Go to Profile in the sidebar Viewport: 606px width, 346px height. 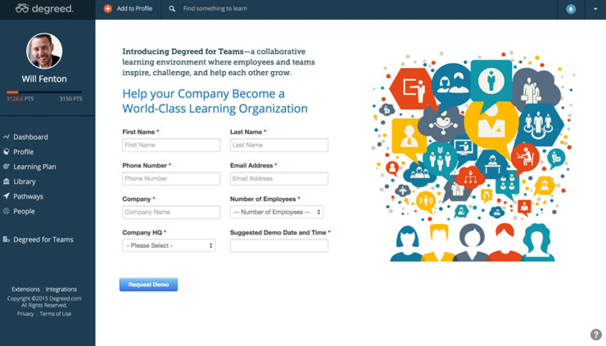click(23, 152)
